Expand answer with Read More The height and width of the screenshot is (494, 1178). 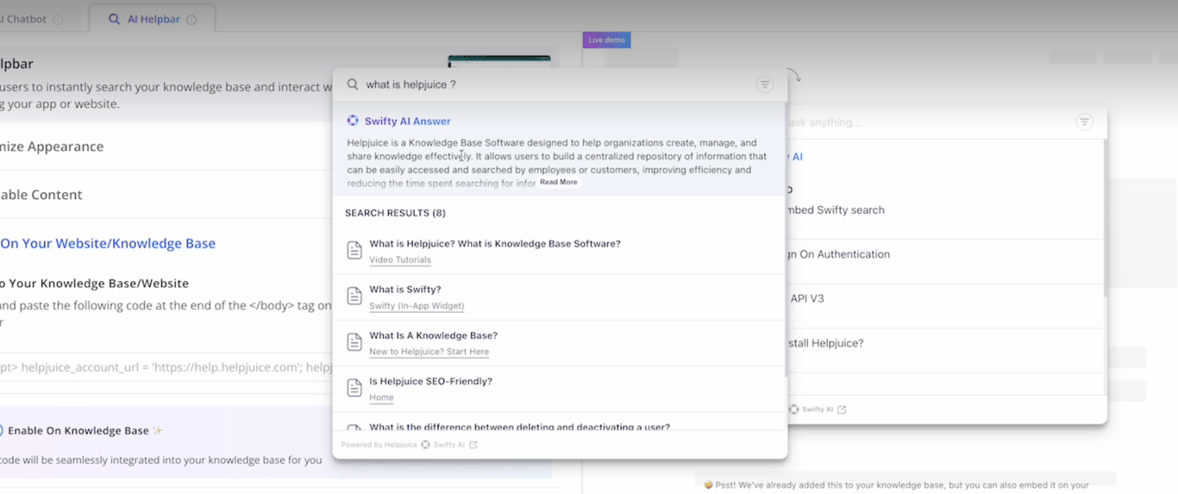(x=559, y=183)
